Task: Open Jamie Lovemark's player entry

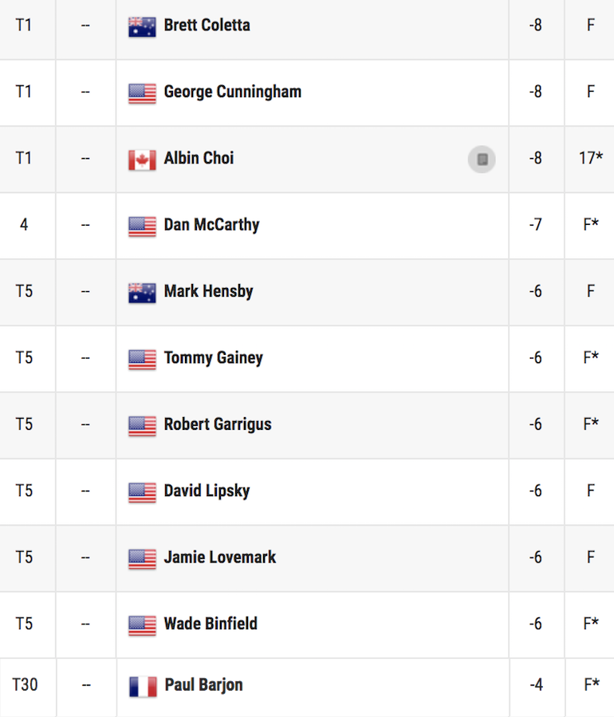Action: pos(307,557)
